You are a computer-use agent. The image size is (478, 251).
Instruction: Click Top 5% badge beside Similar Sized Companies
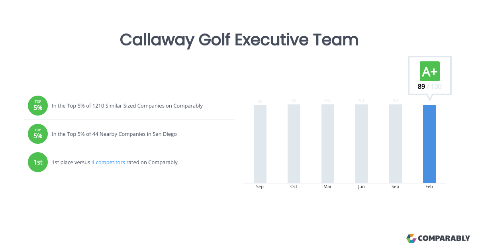pos(38,106)
